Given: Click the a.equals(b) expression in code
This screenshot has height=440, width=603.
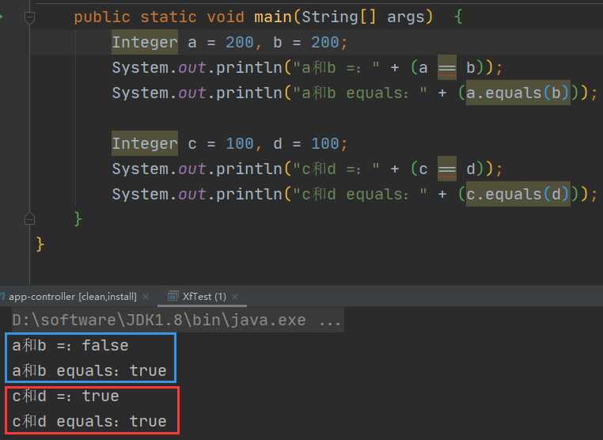Looking at the screenshot, I should [518, 93].
